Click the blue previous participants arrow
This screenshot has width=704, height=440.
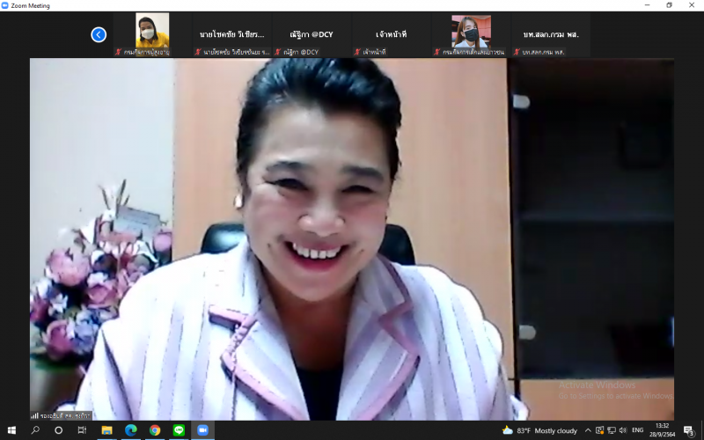(x=99, y=34)
